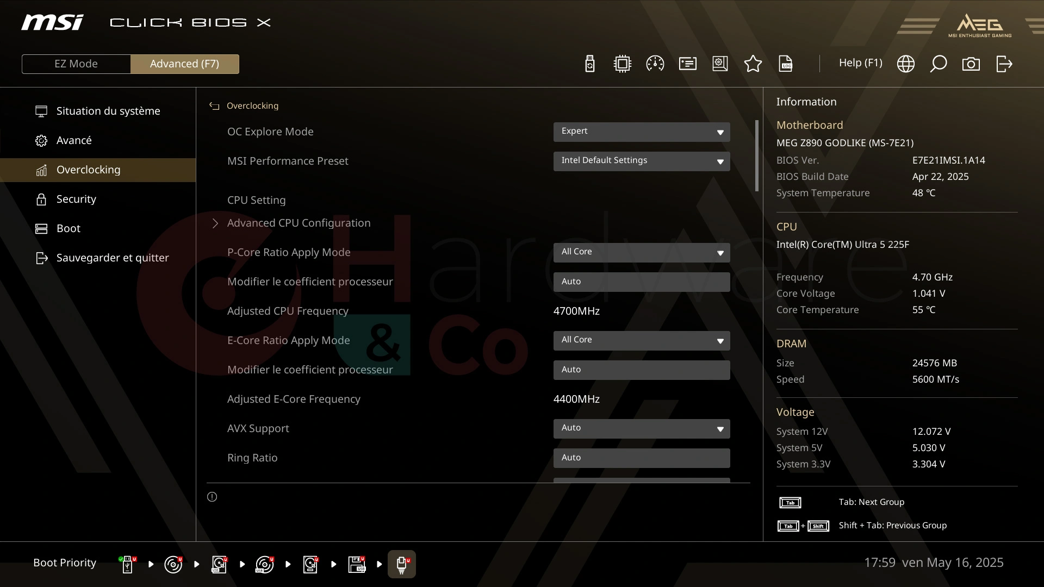Click Overclocking breadcrumb text
The image size is (1044, 587).
(252, 106)
